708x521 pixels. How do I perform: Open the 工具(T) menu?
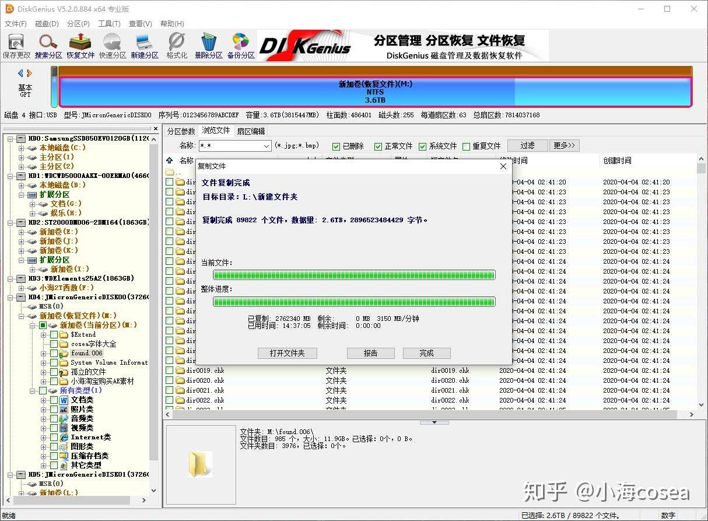(109, 24)
